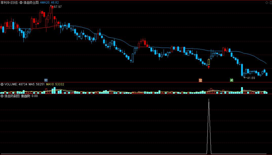Open the 借趋势主图 indicator dropdown arrow

click(x=21, y=3)
